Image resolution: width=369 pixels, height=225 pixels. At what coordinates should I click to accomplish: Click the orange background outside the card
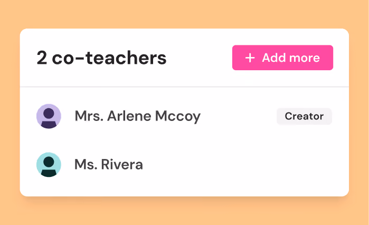coord(185,14)
